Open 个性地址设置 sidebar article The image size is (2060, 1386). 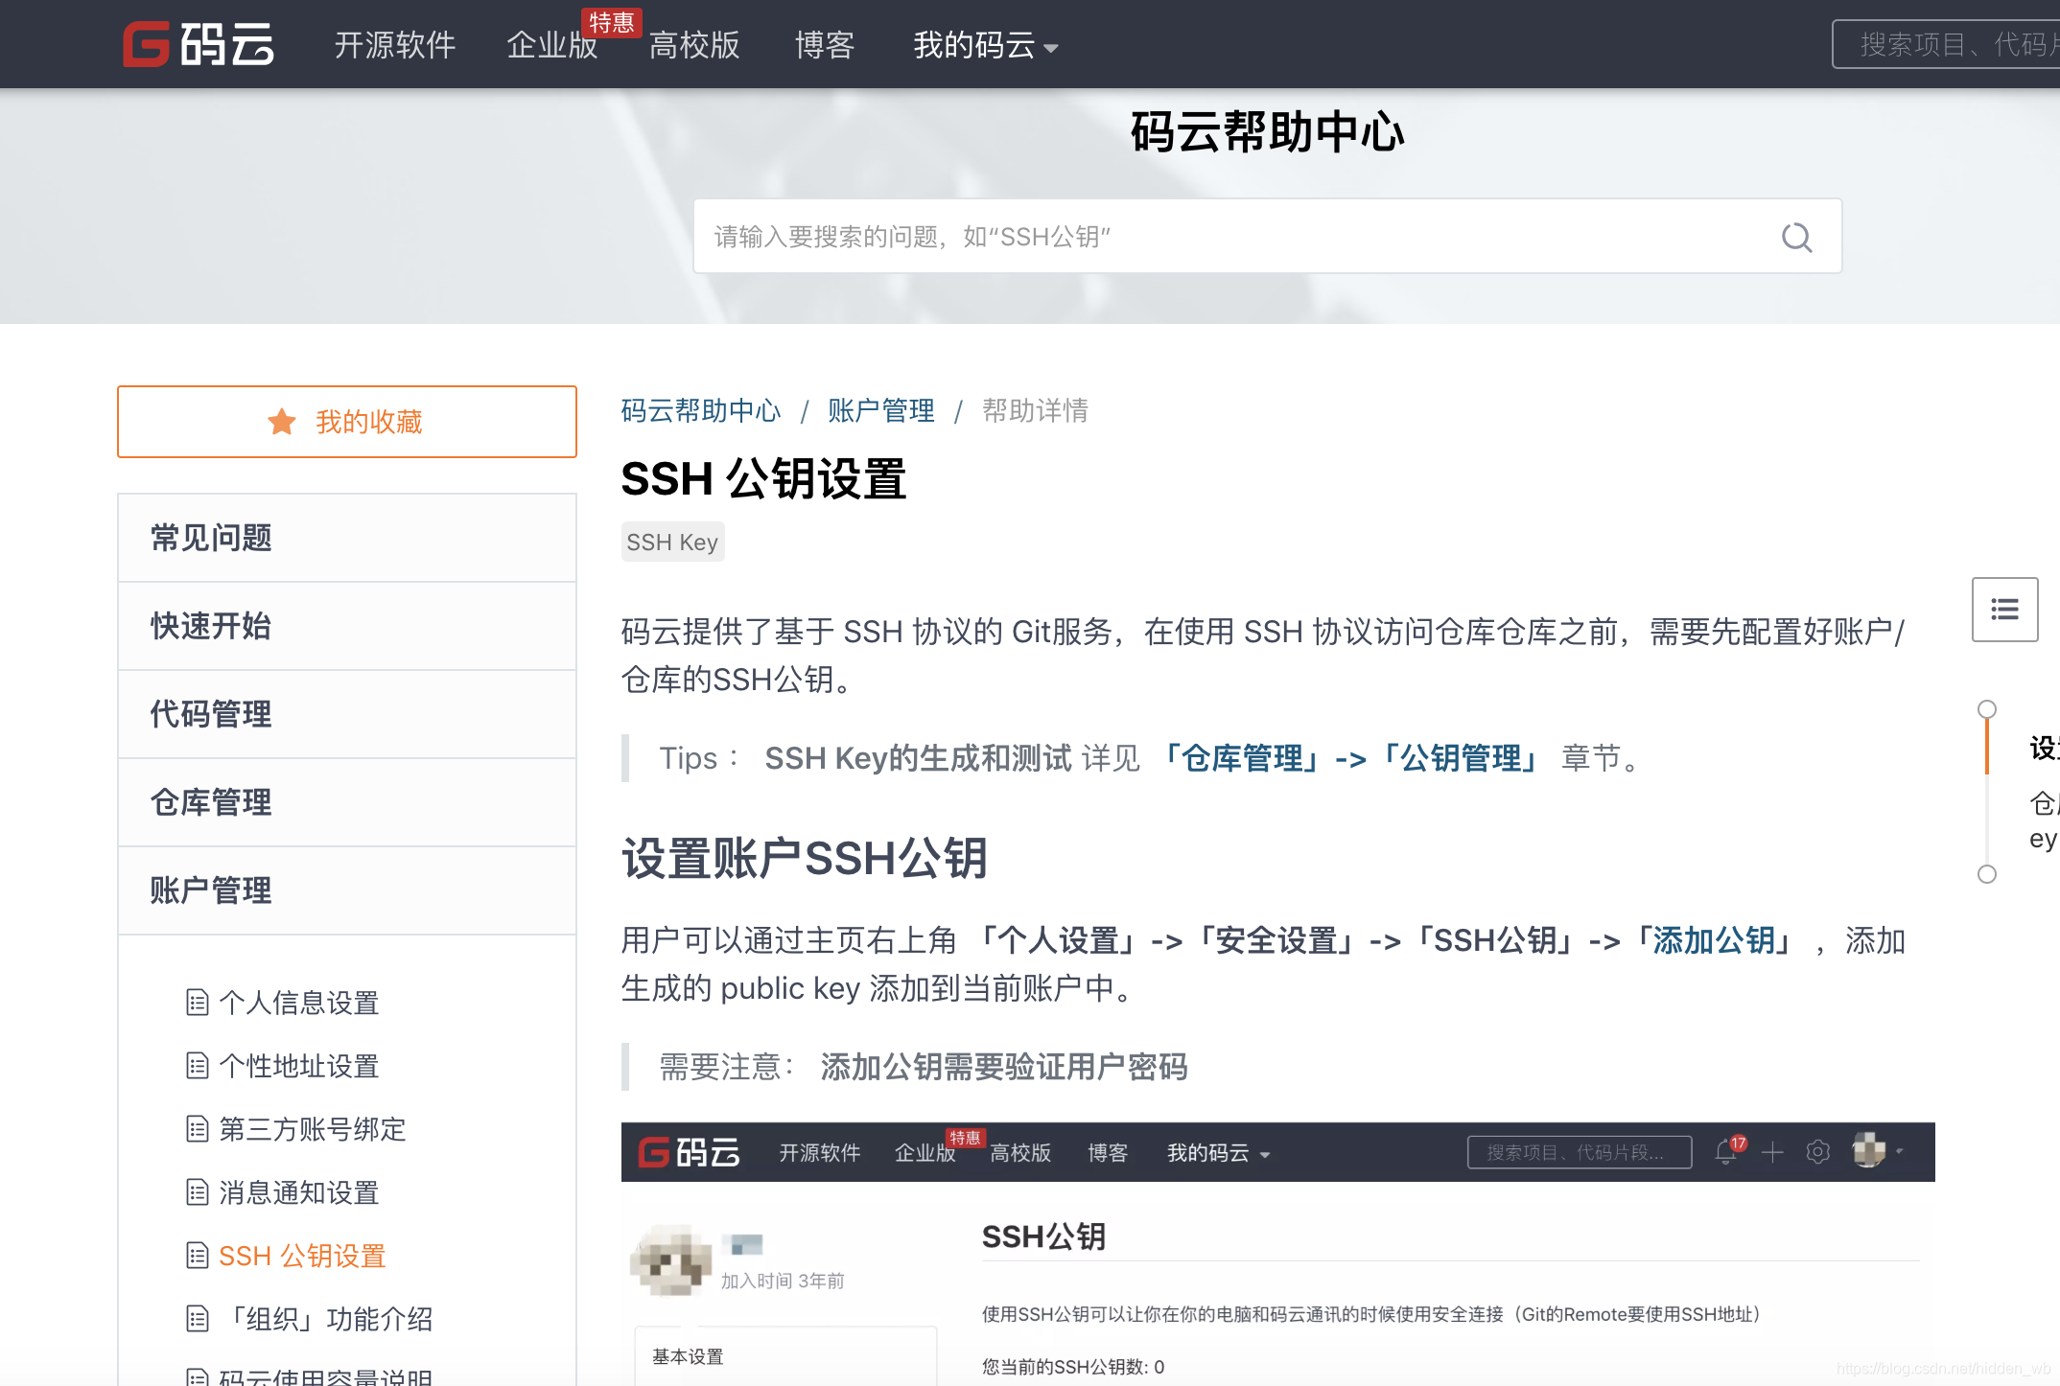click(x=299, y=1066)
